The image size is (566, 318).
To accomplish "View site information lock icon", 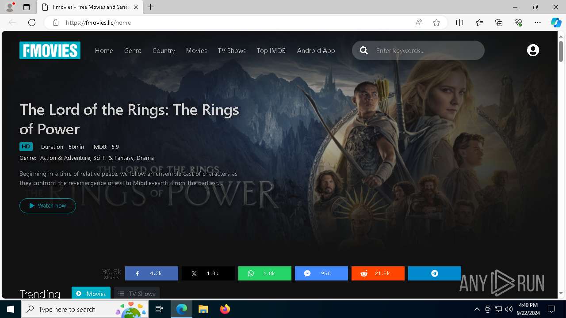I will (x=56, y=23).
